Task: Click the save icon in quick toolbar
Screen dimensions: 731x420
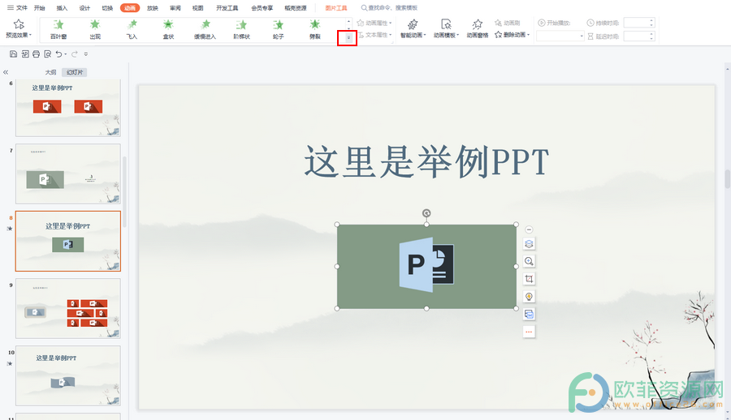Action: 13,54
